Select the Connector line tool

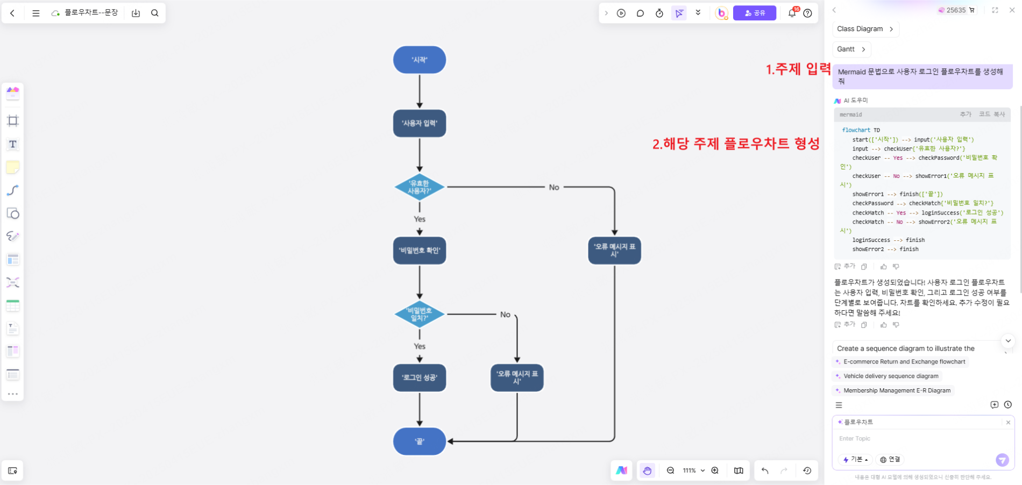pyautogui.click(x=13, y=190)
